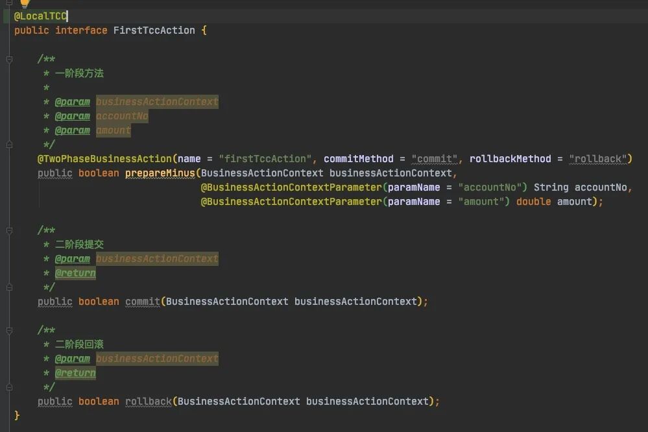Click the highlighted accountNo Javadoc param
This screenshot has width=648, height=432.
[122, 116]
